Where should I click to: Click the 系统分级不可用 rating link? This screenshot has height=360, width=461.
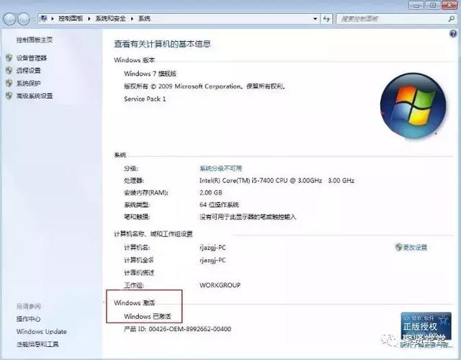[x=220, y=168]
